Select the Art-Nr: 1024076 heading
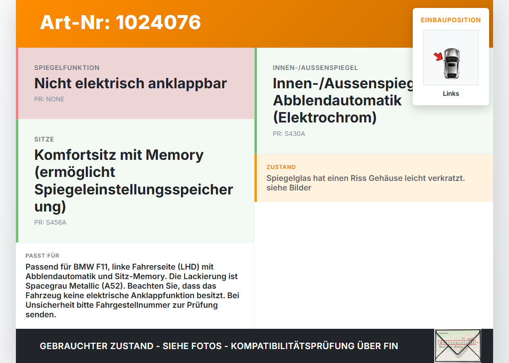This screenshot has width=509, height=363. (x=120, y=22)
